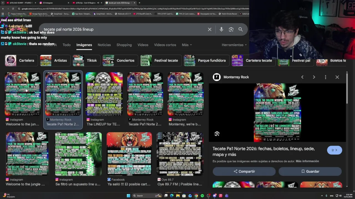355x199 pixels.
Task: Open the Twitch Emote Resizer bookmark
Action: click(227, 14)
